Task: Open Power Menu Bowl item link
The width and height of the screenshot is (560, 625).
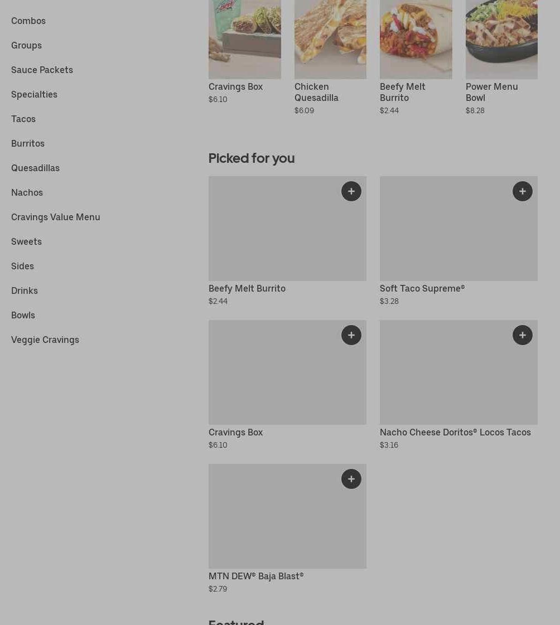Action: (x=491, y=92)
